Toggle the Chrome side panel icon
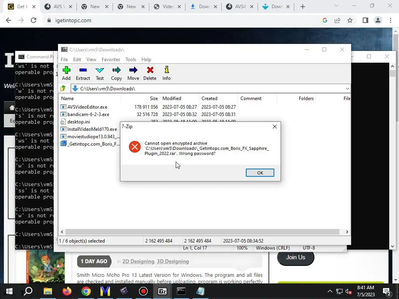399x299 pixels. (x=365, y=20)
